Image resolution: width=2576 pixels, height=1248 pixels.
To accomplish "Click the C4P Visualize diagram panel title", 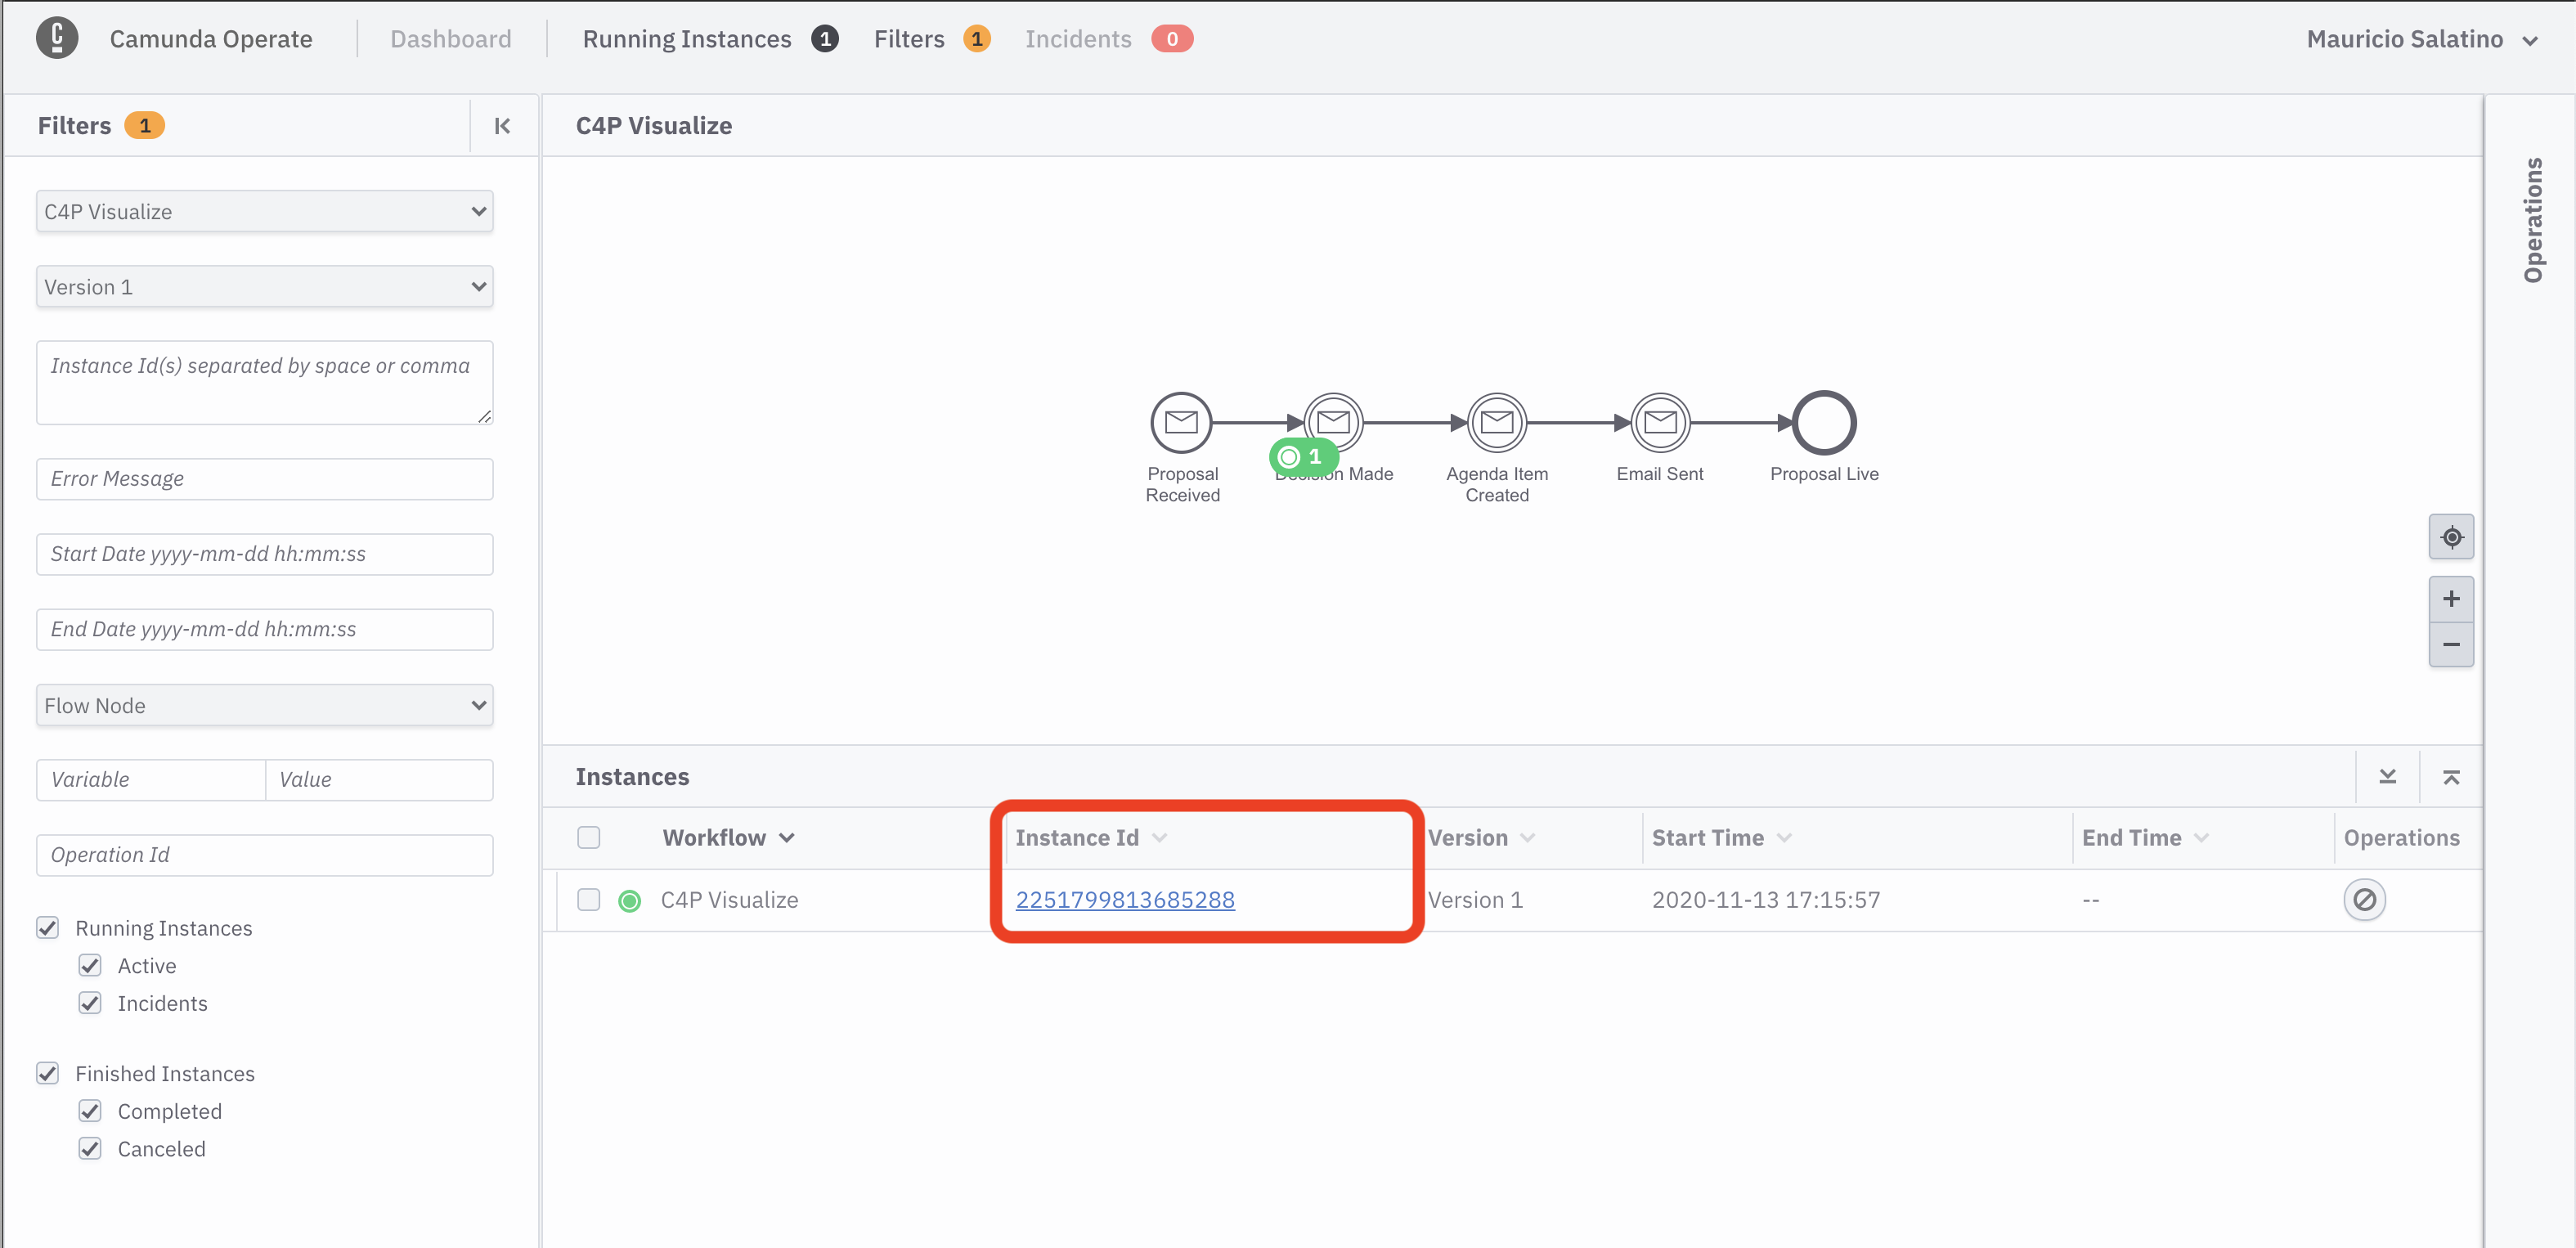I will (654, 126).
